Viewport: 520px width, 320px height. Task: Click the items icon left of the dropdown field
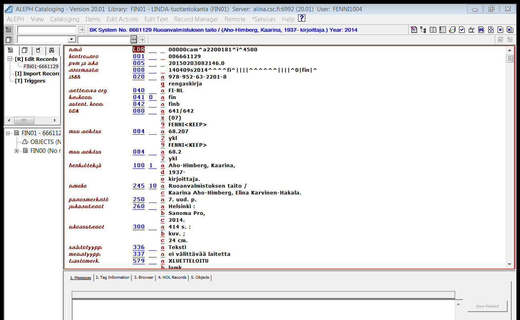9,39
